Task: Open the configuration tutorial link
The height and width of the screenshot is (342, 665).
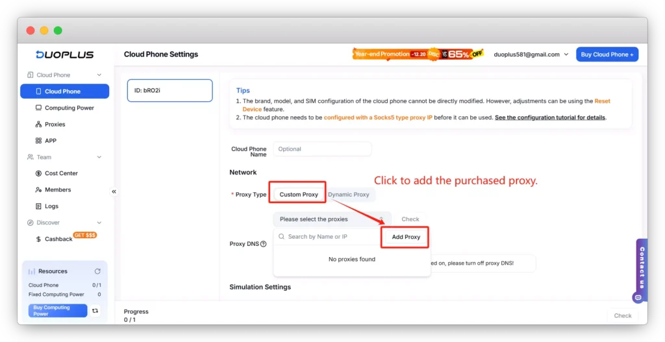Action: click(x=549, y=117)
